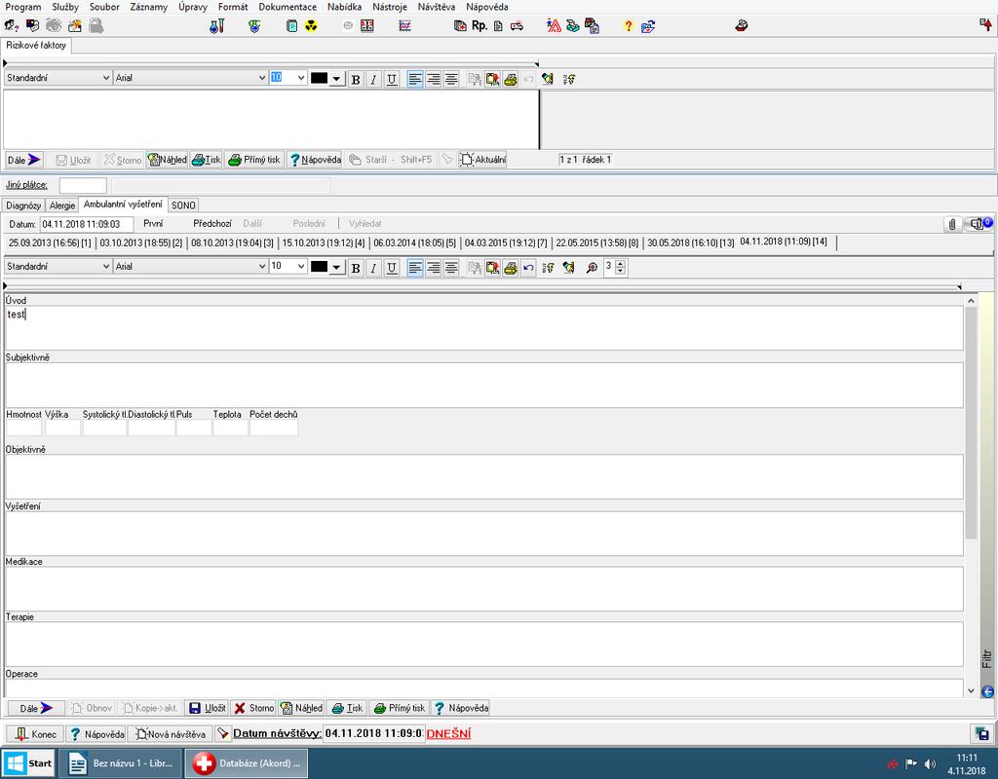The height and width of the screenshot is (779, 998).
Task: Open the Nástroje menu
Action: 390,7
